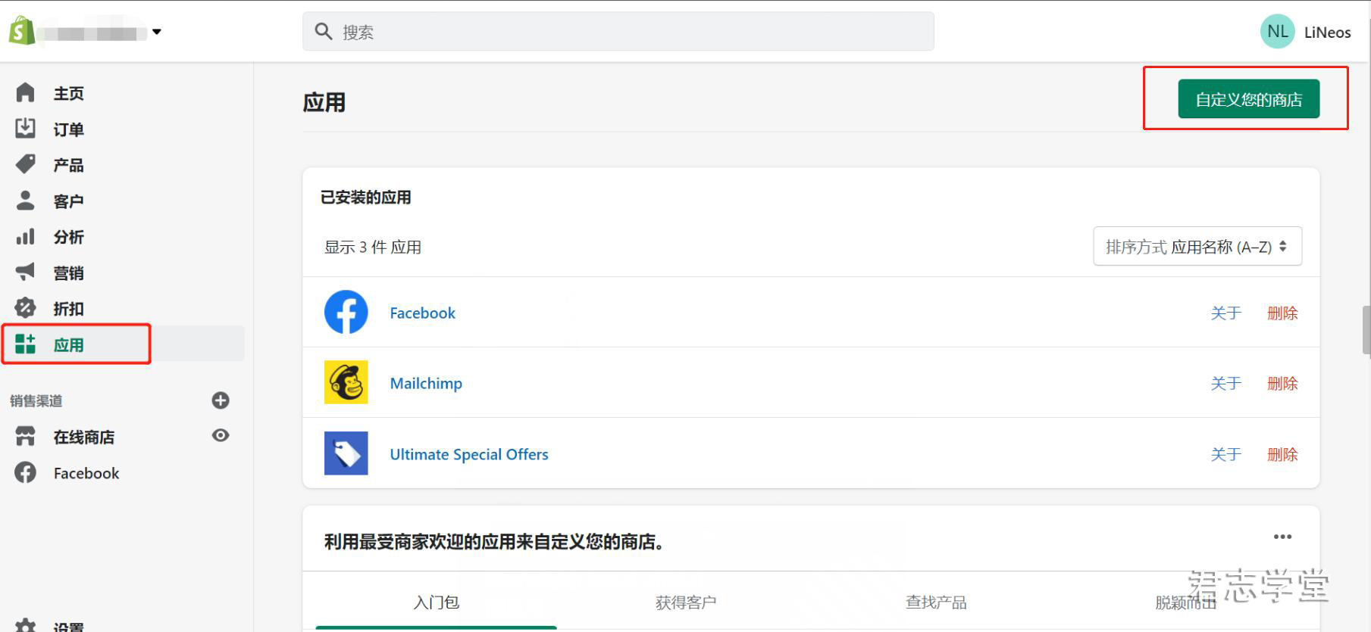Click 关于 for Mailchimp
The height and width of the screenshot is (632, 1371).
pos(1225,384)
